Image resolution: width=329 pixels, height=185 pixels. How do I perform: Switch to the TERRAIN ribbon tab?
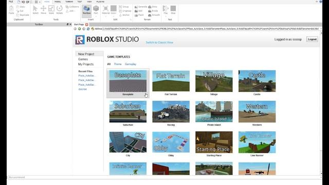(69, 2)
